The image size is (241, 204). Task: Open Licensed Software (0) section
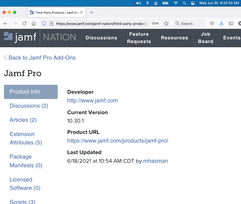25,184
